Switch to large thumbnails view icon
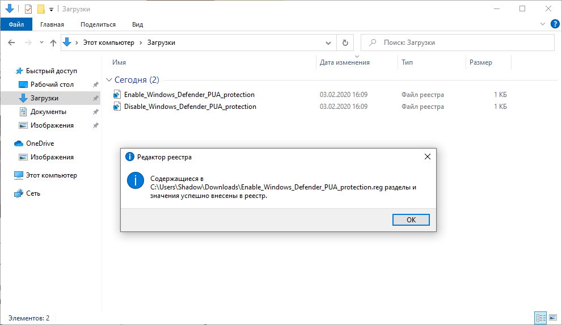This screenshot has width=562, height=325. click(553, 318)
